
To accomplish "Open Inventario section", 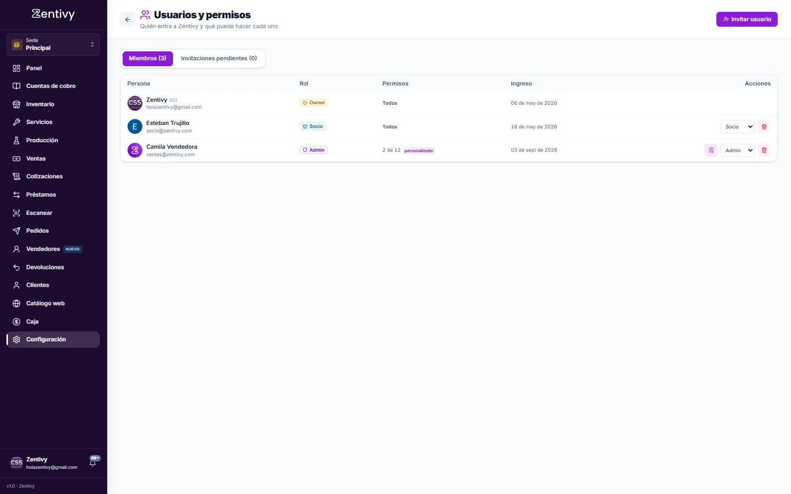I will click(53, 104).
